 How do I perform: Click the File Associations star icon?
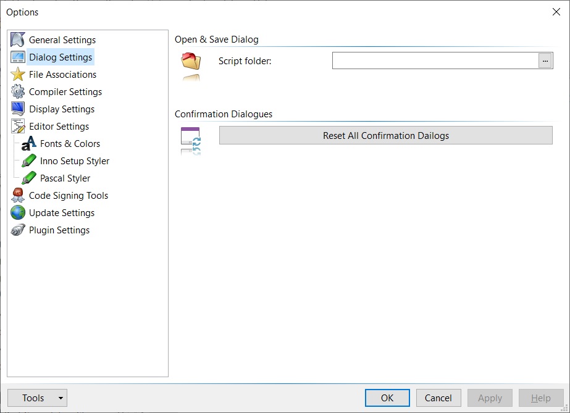pos(17,74)
